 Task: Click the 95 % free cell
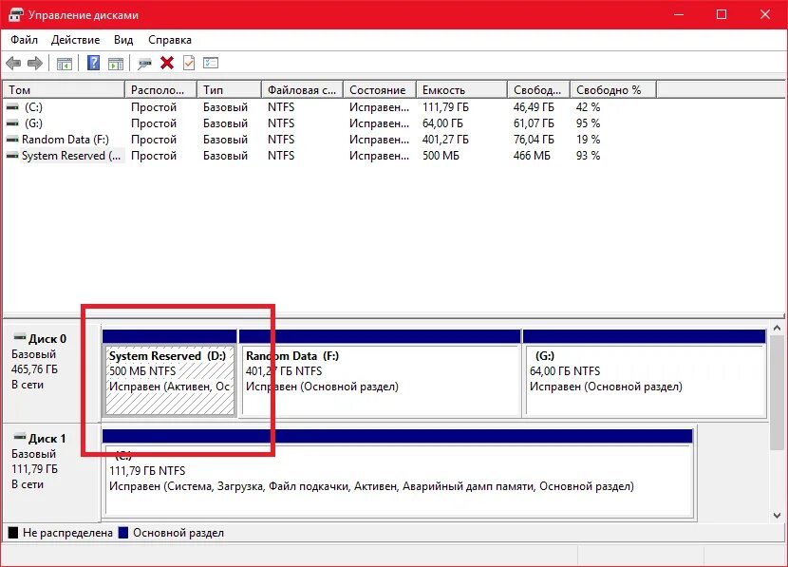coord(588,123)
